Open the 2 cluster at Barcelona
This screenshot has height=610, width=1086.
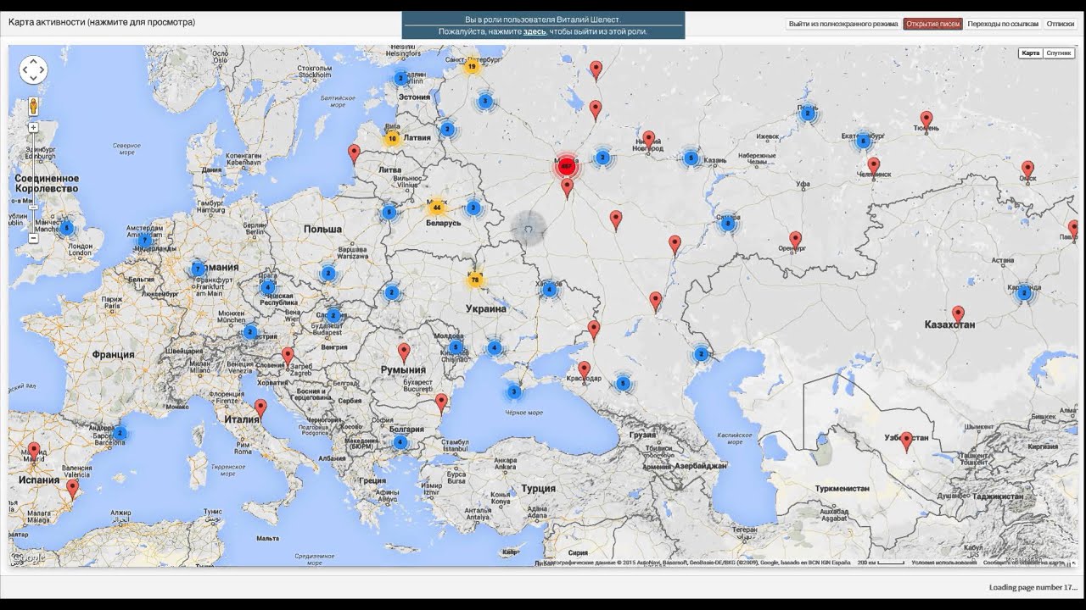tap(120, 433)
